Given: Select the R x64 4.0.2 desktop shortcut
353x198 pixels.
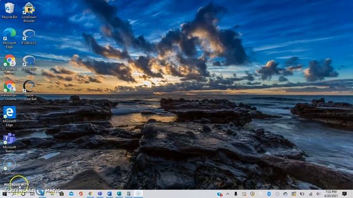Looking at the screenshot, I should click(x=29, y=63).
